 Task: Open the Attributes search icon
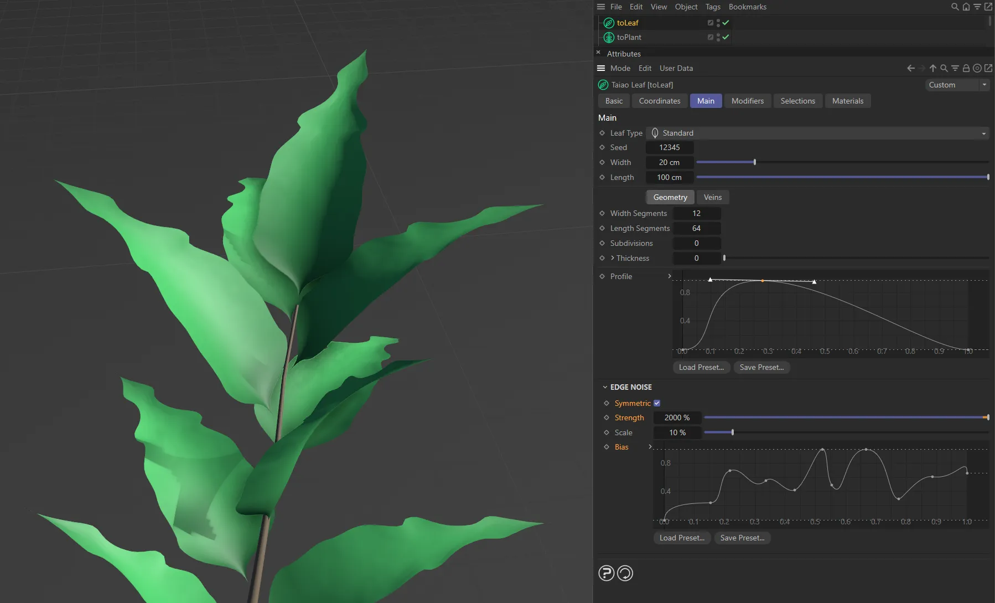pos(943,68)
